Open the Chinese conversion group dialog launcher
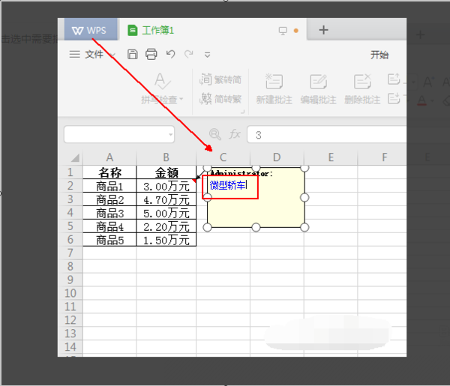Image resolution: width=450 pixels, height=386 pixels. coord(242,112)
